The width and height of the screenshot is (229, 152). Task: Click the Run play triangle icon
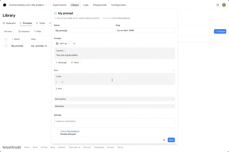pos(57,89)
